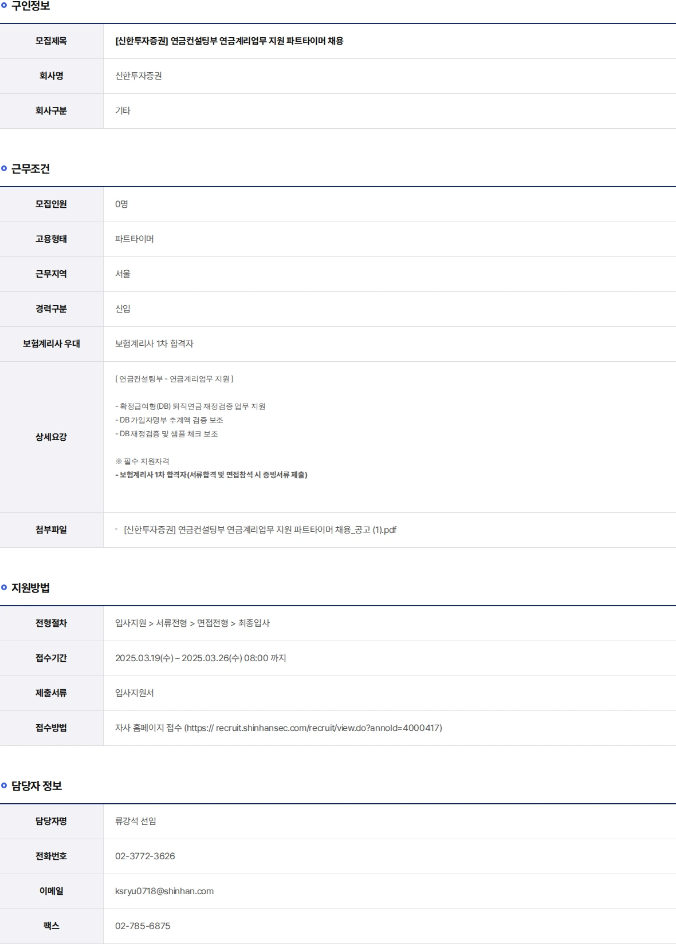Click the value 보험계리사 1차 합격자
Screen dimensions: 676x944
[x=154, y=344]
